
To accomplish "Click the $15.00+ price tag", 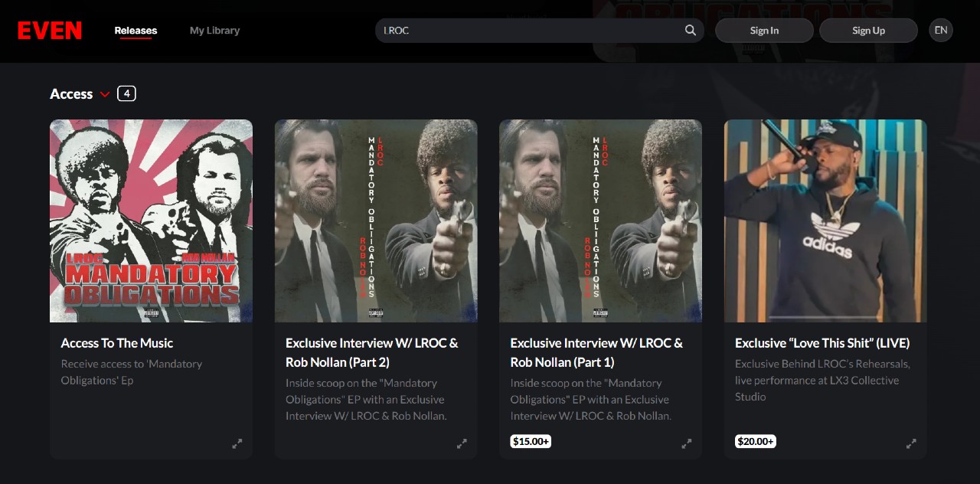I will [x=531, y=441].
